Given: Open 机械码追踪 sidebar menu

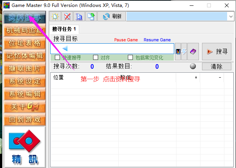Looking at the screenshot, I should pos(25,30).
